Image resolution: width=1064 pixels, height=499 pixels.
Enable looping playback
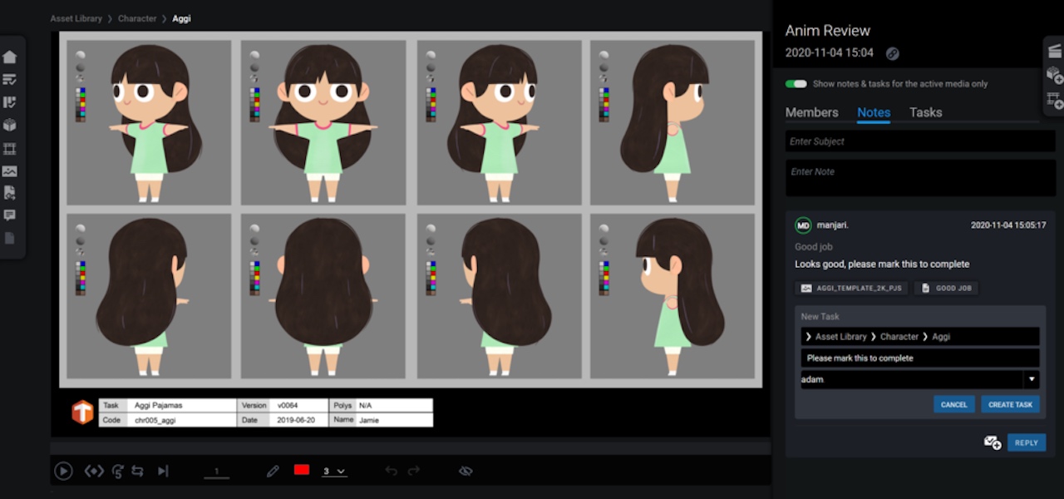138,471
